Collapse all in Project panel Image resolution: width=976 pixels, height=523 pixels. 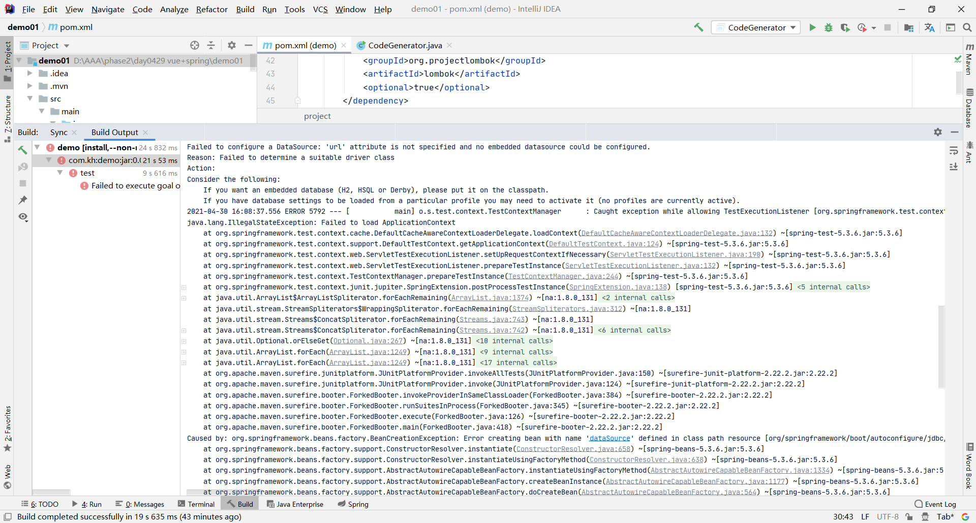(x=211, y=45)
